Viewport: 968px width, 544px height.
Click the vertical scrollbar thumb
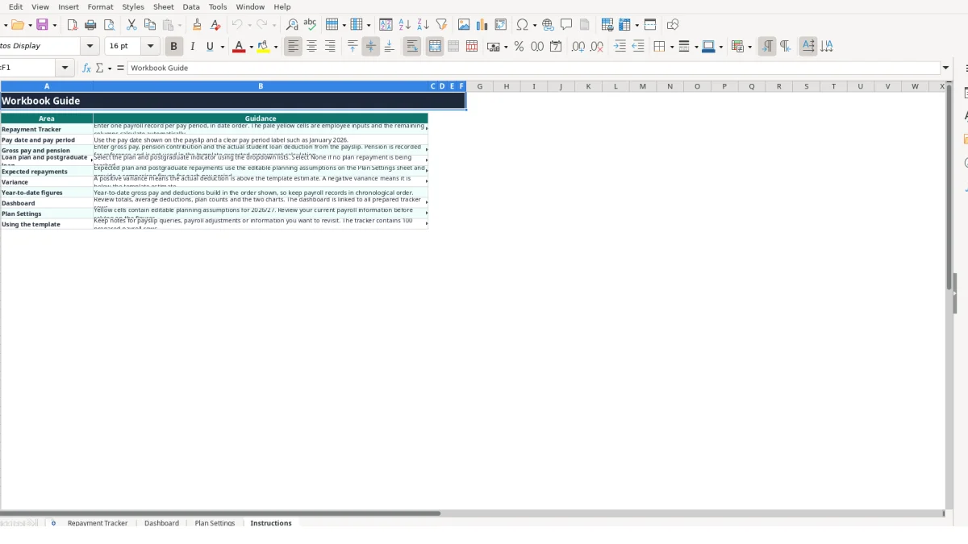[x=949, y=187]
